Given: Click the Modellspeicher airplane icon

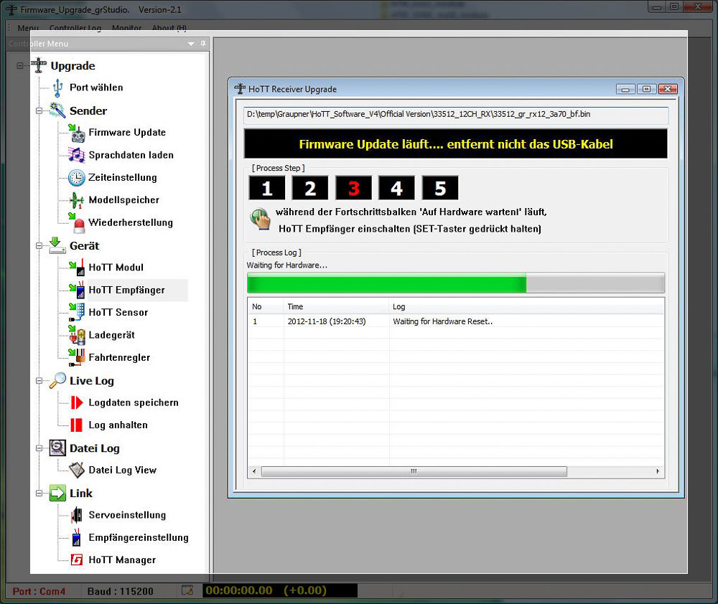Looking at the screenshot, I should pyautogui.click(x=76, y=200).
